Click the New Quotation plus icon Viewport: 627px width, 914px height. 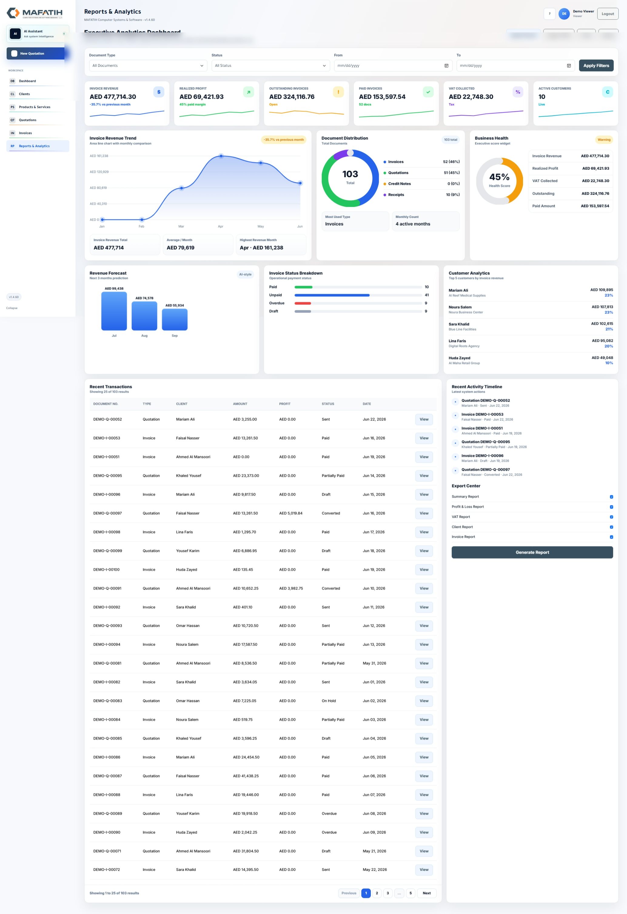pos(14,53)
